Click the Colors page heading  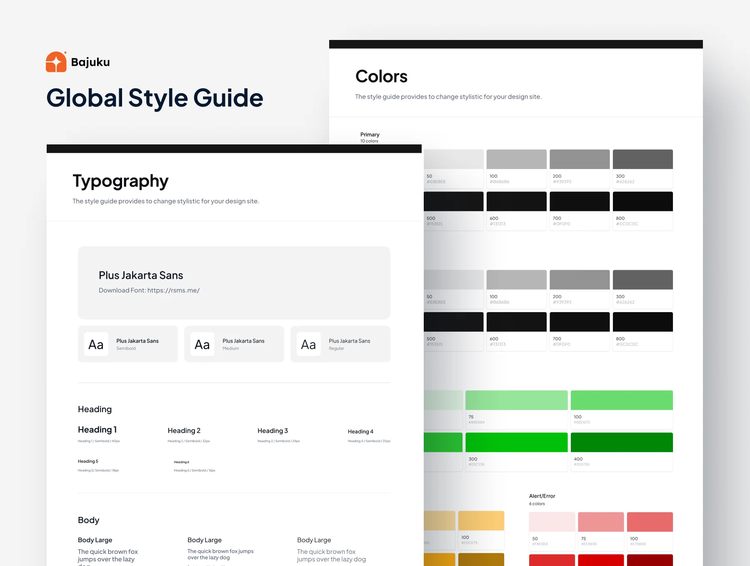[x=381, y=77]
